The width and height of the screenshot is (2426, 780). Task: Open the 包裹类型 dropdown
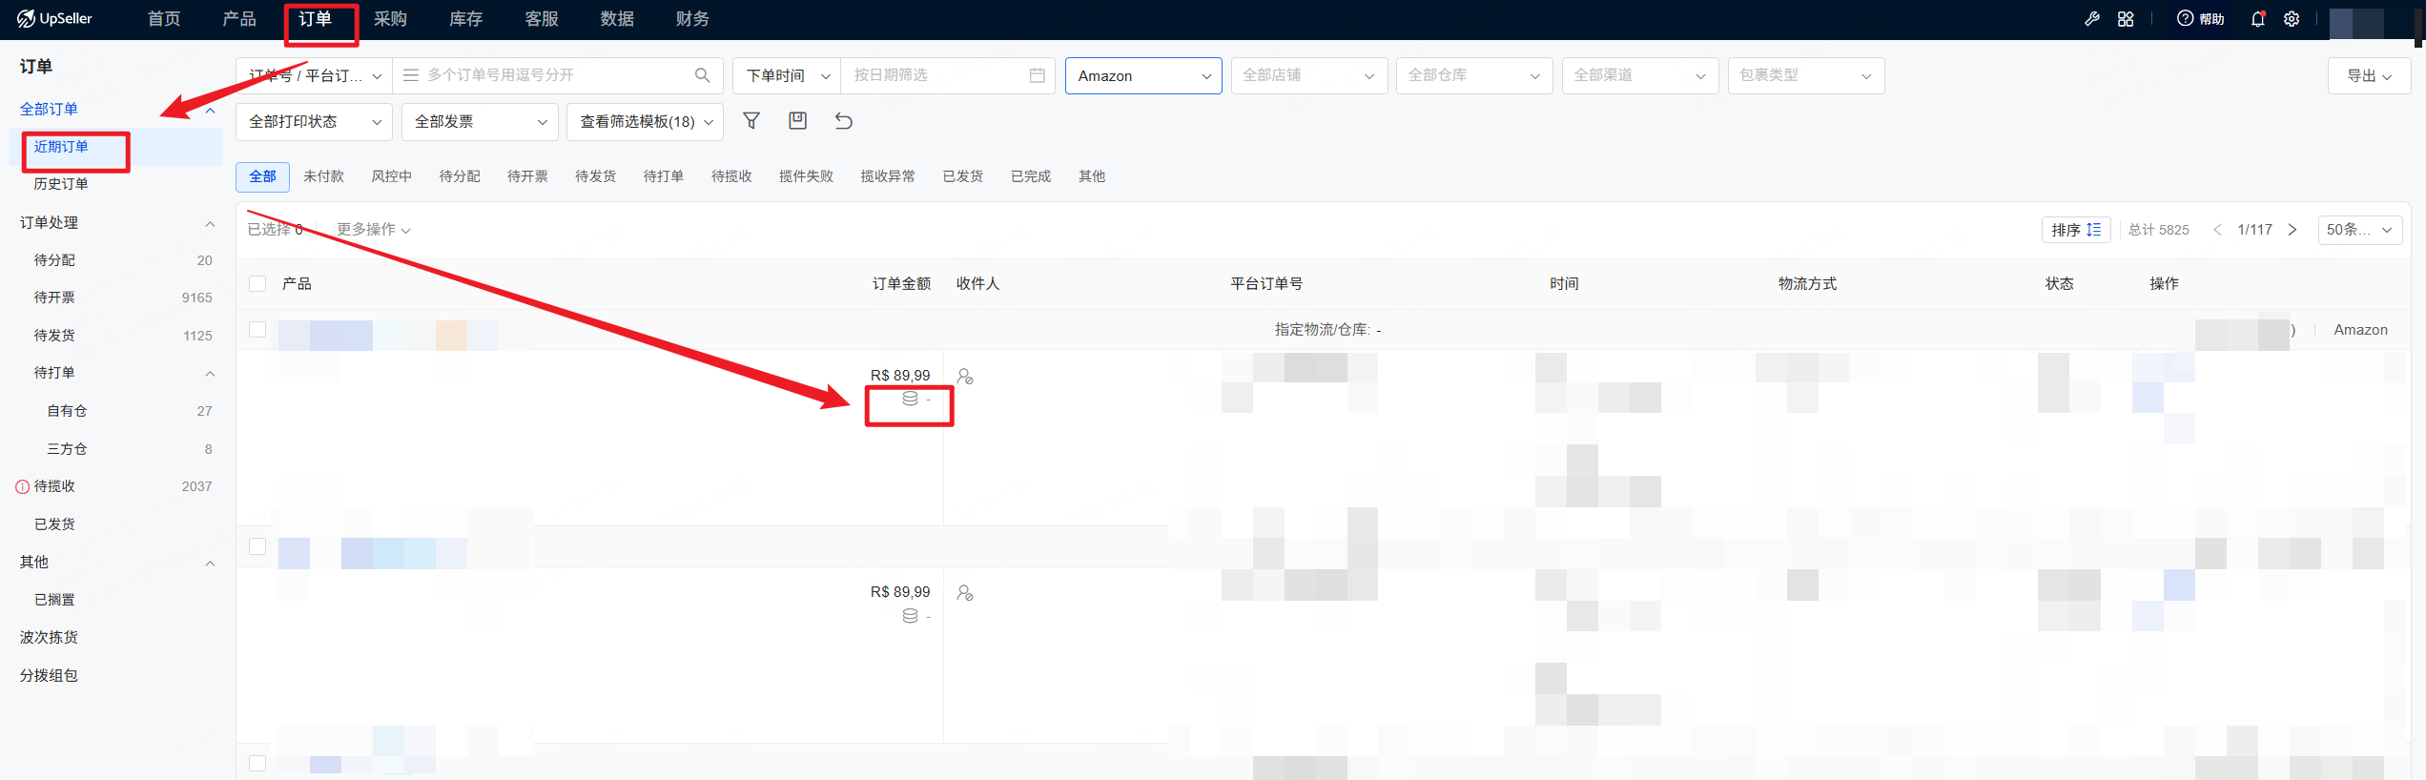(1806, 75)
